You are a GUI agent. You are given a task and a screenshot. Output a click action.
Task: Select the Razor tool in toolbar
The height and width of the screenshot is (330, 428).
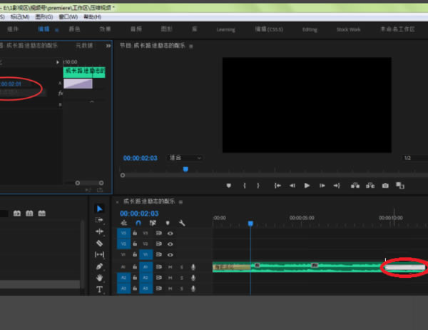pos(100,243)
